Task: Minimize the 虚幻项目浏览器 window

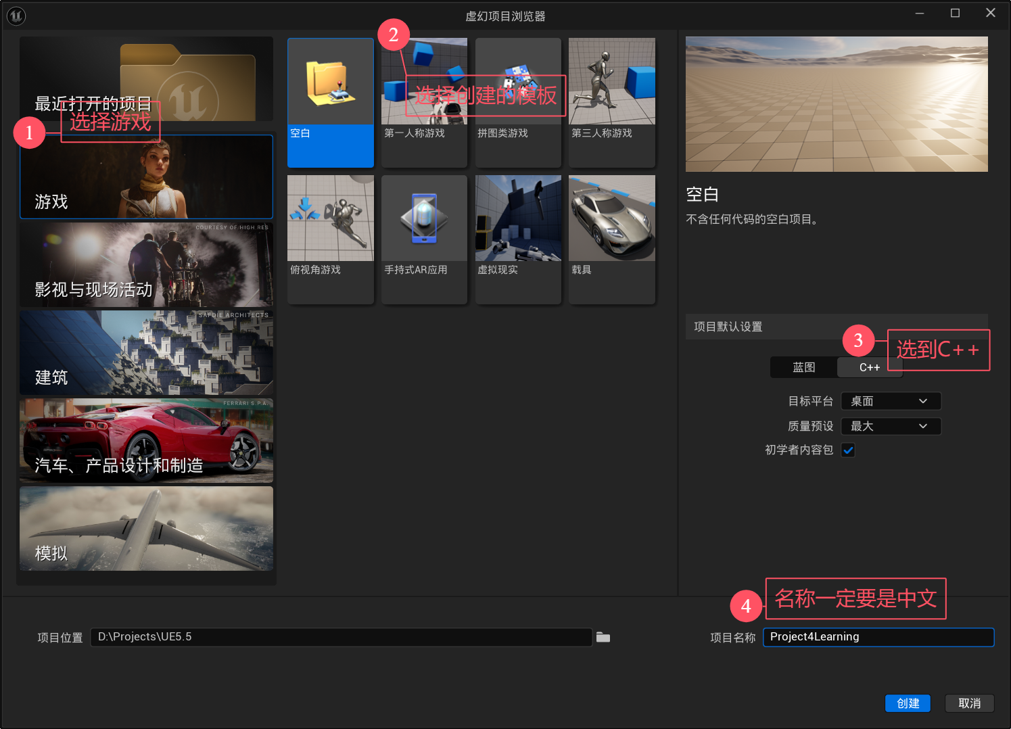Action: (920, 14)
